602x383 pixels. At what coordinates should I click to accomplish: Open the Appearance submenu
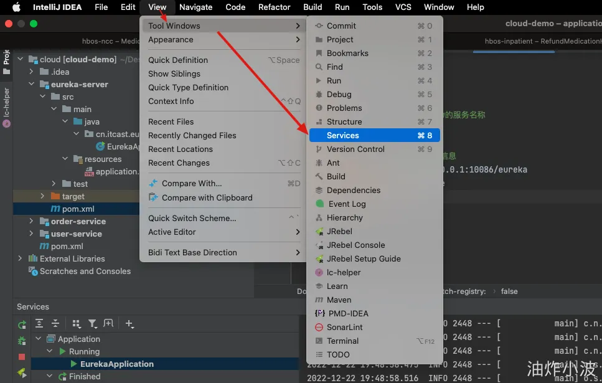[223, 40]
